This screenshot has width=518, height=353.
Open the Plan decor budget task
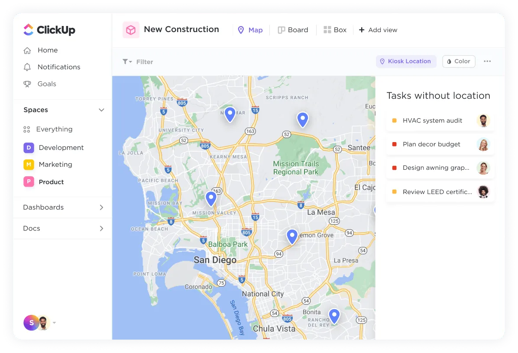440,144
